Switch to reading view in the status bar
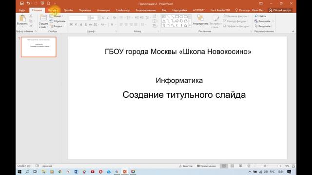The width and height of the screenshot is (312, 175). [240, 166]
